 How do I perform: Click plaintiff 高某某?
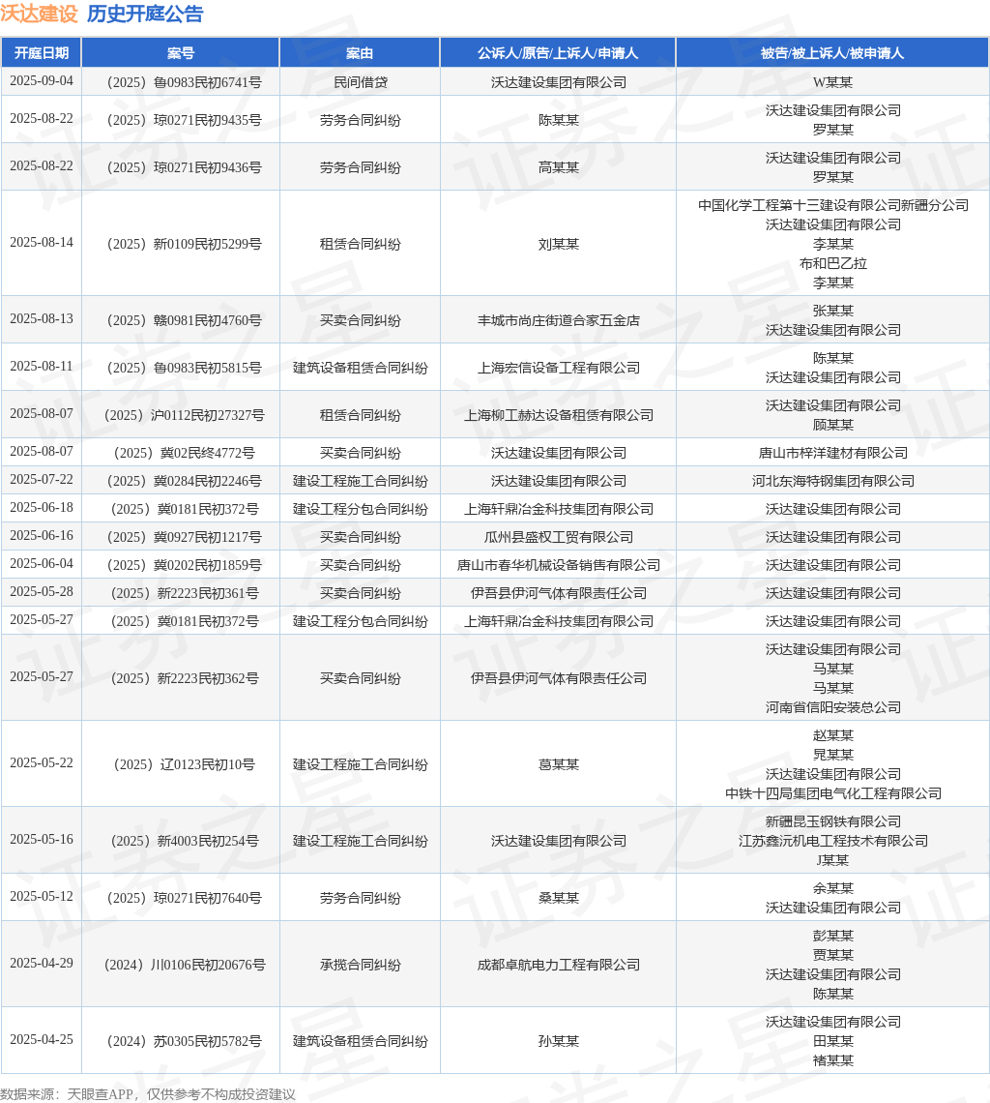[x=558, y=167]
